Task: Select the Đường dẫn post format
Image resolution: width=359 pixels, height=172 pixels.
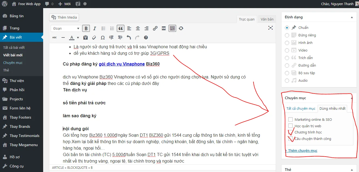Action: [287, 66]
